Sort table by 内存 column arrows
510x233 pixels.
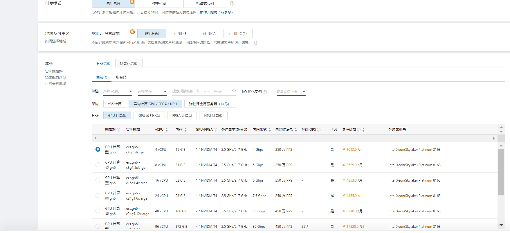click(x=185, y=130)
